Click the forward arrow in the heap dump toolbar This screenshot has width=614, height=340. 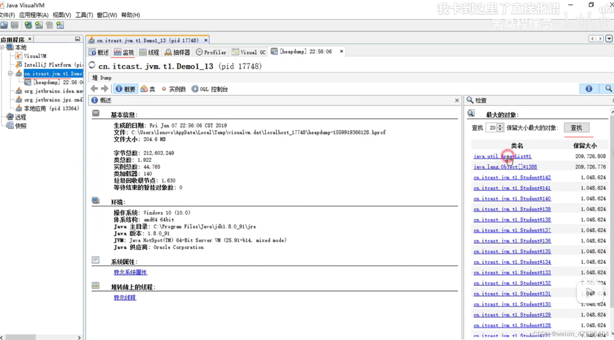[105, 89]
